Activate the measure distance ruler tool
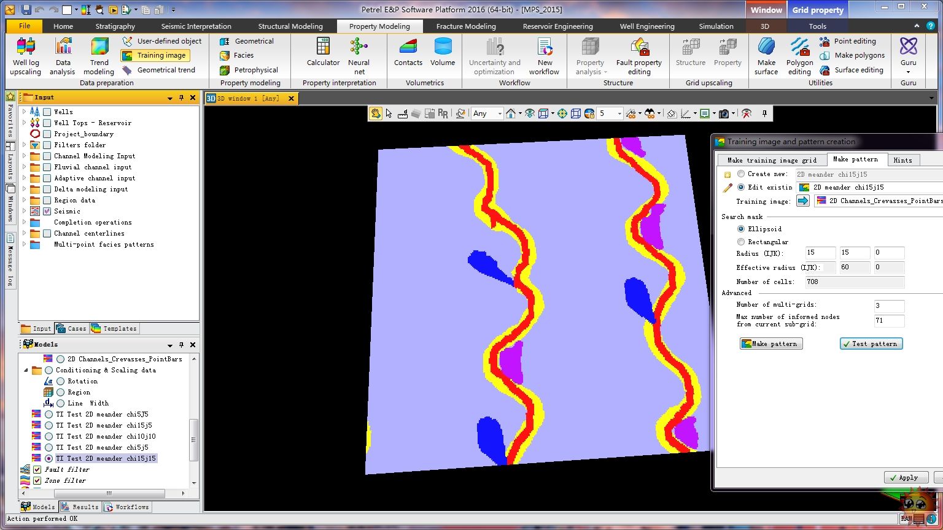943x530 pixels. (403, 113)
